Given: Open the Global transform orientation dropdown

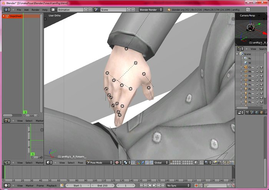Looking at the screenshot, I should tap(161, 163).
